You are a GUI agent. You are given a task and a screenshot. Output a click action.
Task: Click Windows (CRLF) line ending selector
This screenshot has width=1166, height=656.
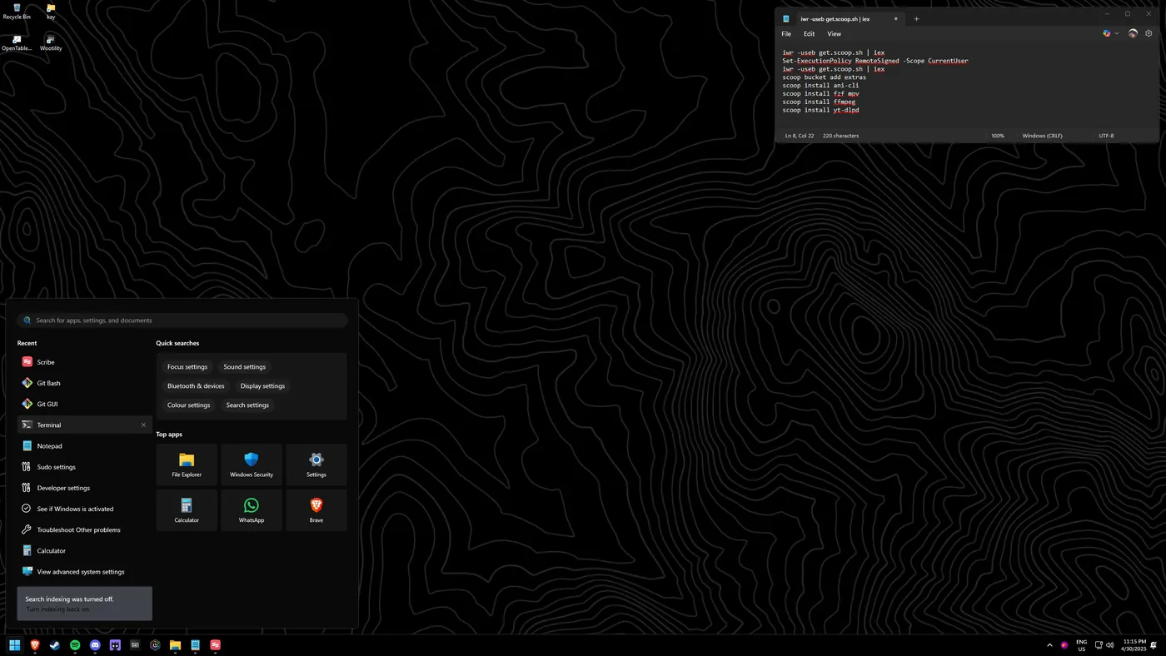coord(1042,136)
